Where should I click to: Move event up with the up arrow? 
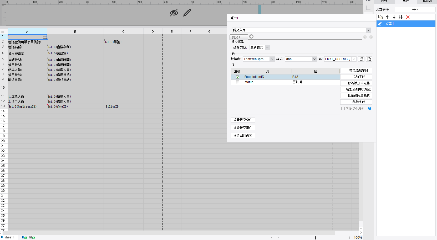tap(387, 17)
